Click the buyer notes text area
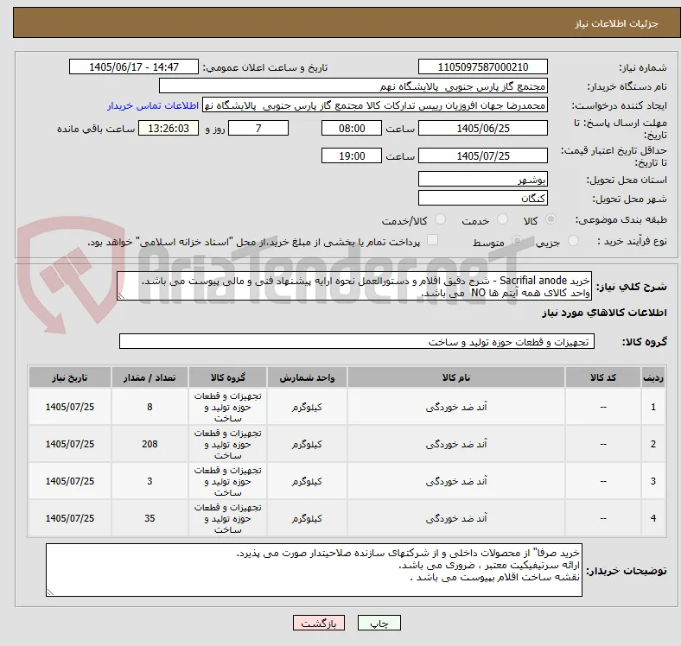The width and height of the screenshot is (681, 646). (x=314, y=570)
